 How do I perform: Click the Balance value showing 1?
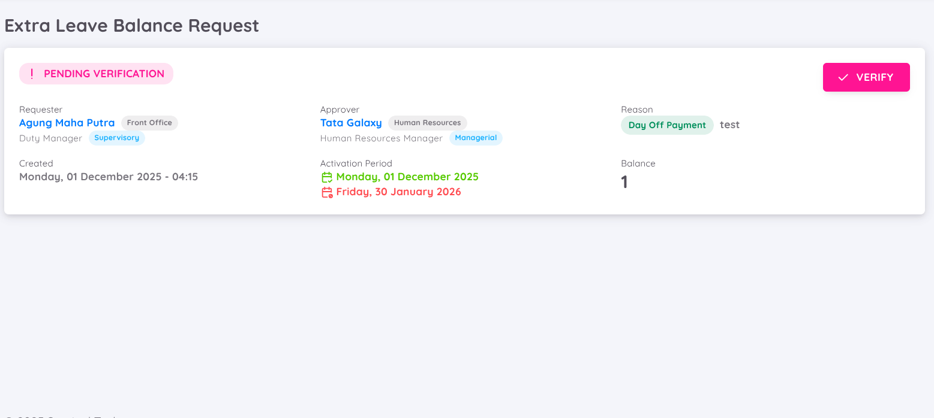click(x=624, y=181)
